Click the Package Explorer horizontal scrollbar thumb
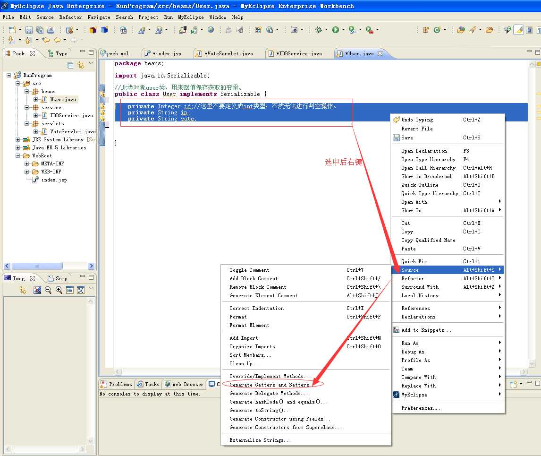Screen dimensions: 541x456 point(37,266)
